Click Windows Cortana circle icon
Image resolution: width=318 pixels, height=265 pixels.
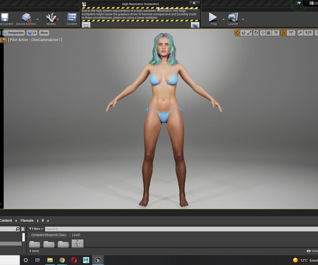pyautogui.click(x=26, y=260)
